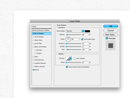This screenshot has width=130, height=98.
Task: Click the Angle value field showing 90
Action: point(75,39)
